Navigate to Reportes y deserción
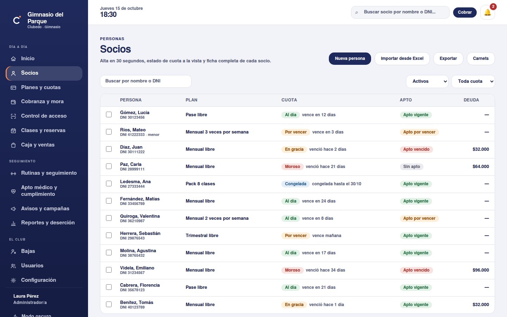Screen dimensions: 507x317 point(44,223)
